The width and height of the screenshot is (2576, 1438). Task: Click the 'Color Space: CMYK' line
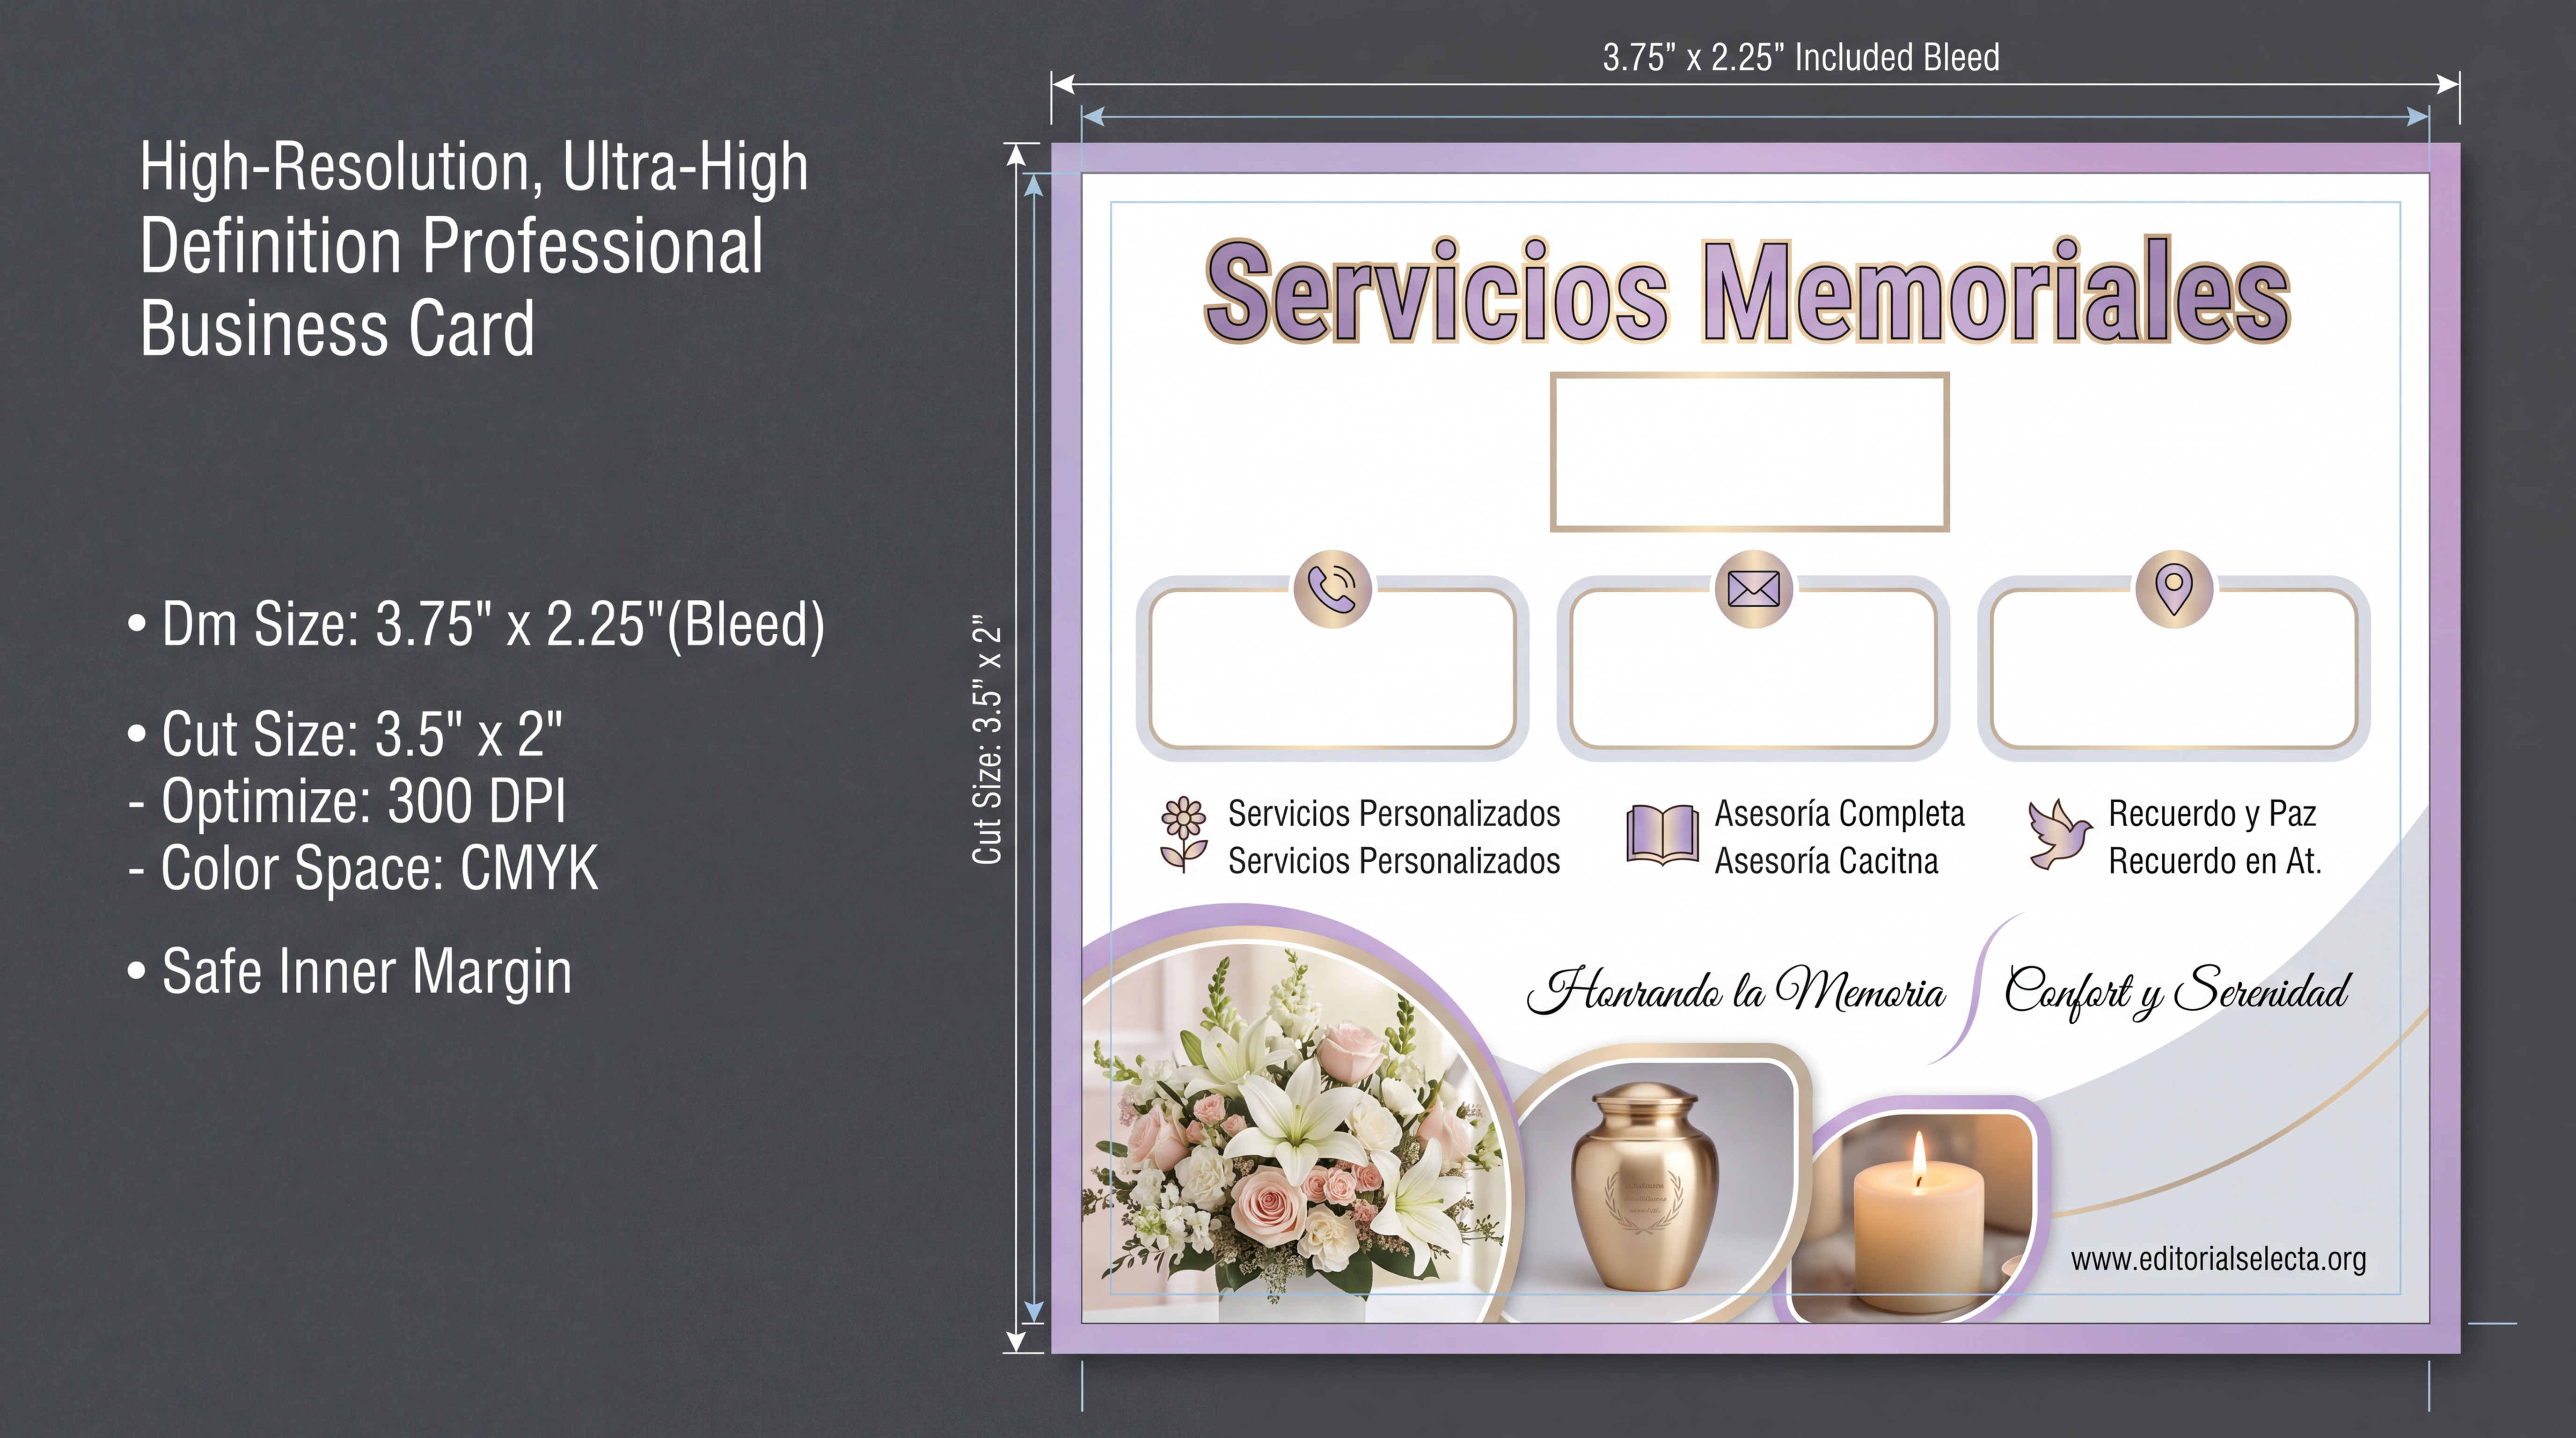(x=364, y=868)
